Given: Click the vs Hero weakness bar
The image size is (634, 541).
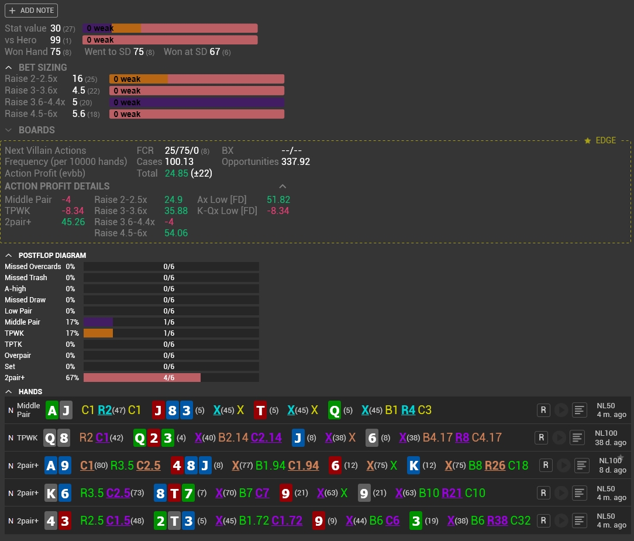Looking at the screenshot, I should pos(170,40).
